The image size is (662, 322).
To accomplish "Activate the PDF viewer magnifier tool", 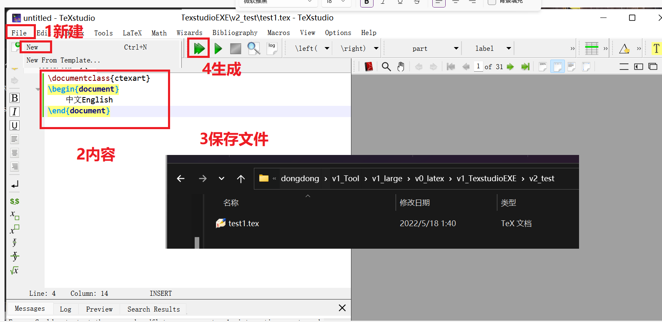I will [386, 67].
